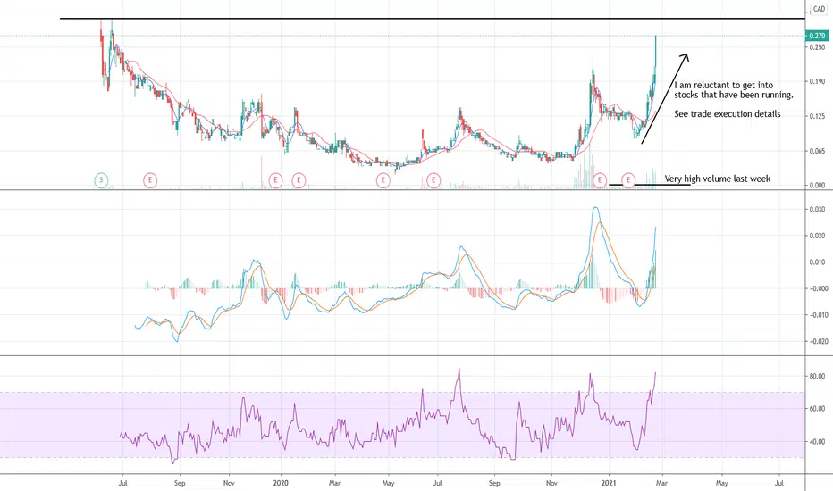Click the E marker beside "Very high volume" note
This screenshot has height=491, width=833.
point(628,180)
